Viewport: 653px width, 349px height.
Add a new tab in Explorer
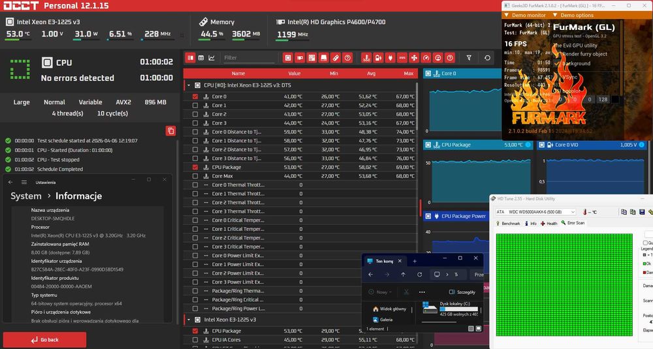click(415, 261)
